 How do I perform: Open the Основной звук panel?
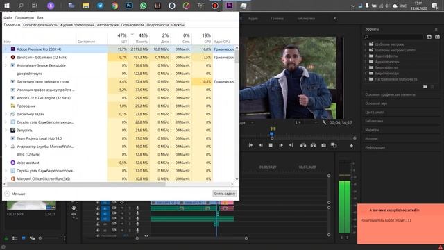(x=376, y=103)
